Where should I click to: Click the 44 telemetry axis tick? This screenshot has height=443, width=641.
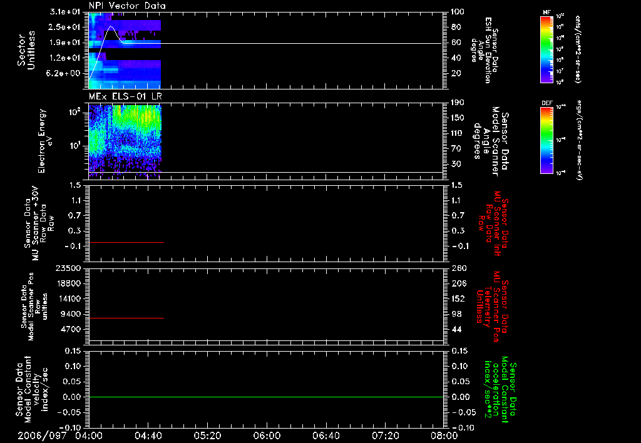coord(456,329)
